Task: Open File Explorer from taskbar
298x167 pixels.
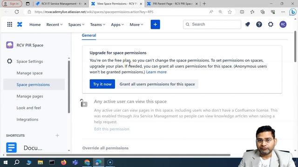Action: click(41, 162)
